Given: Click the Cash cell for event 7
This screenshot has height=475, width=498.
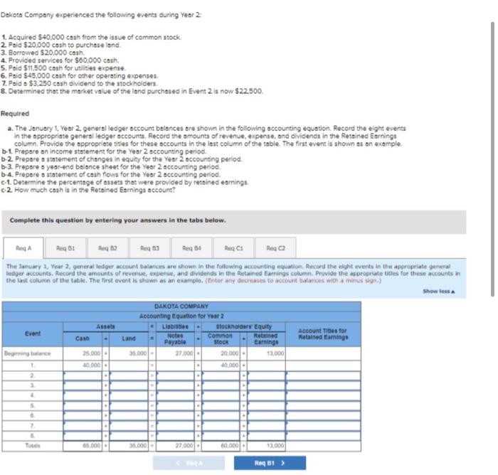Looking at the screenshot, I should point(83,426).
